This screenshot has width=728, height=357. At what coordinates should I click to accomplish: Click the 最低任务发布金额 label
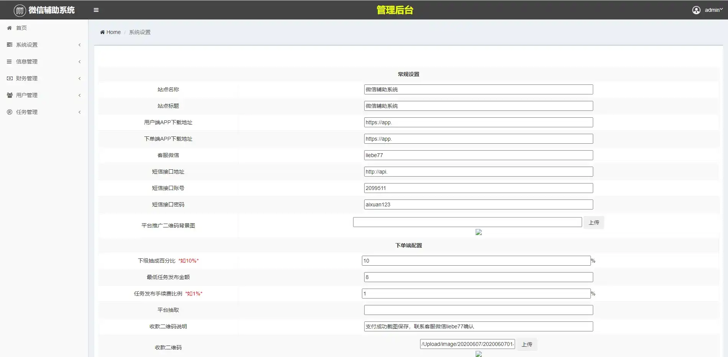pyautogui.click(x=168, y=277)
